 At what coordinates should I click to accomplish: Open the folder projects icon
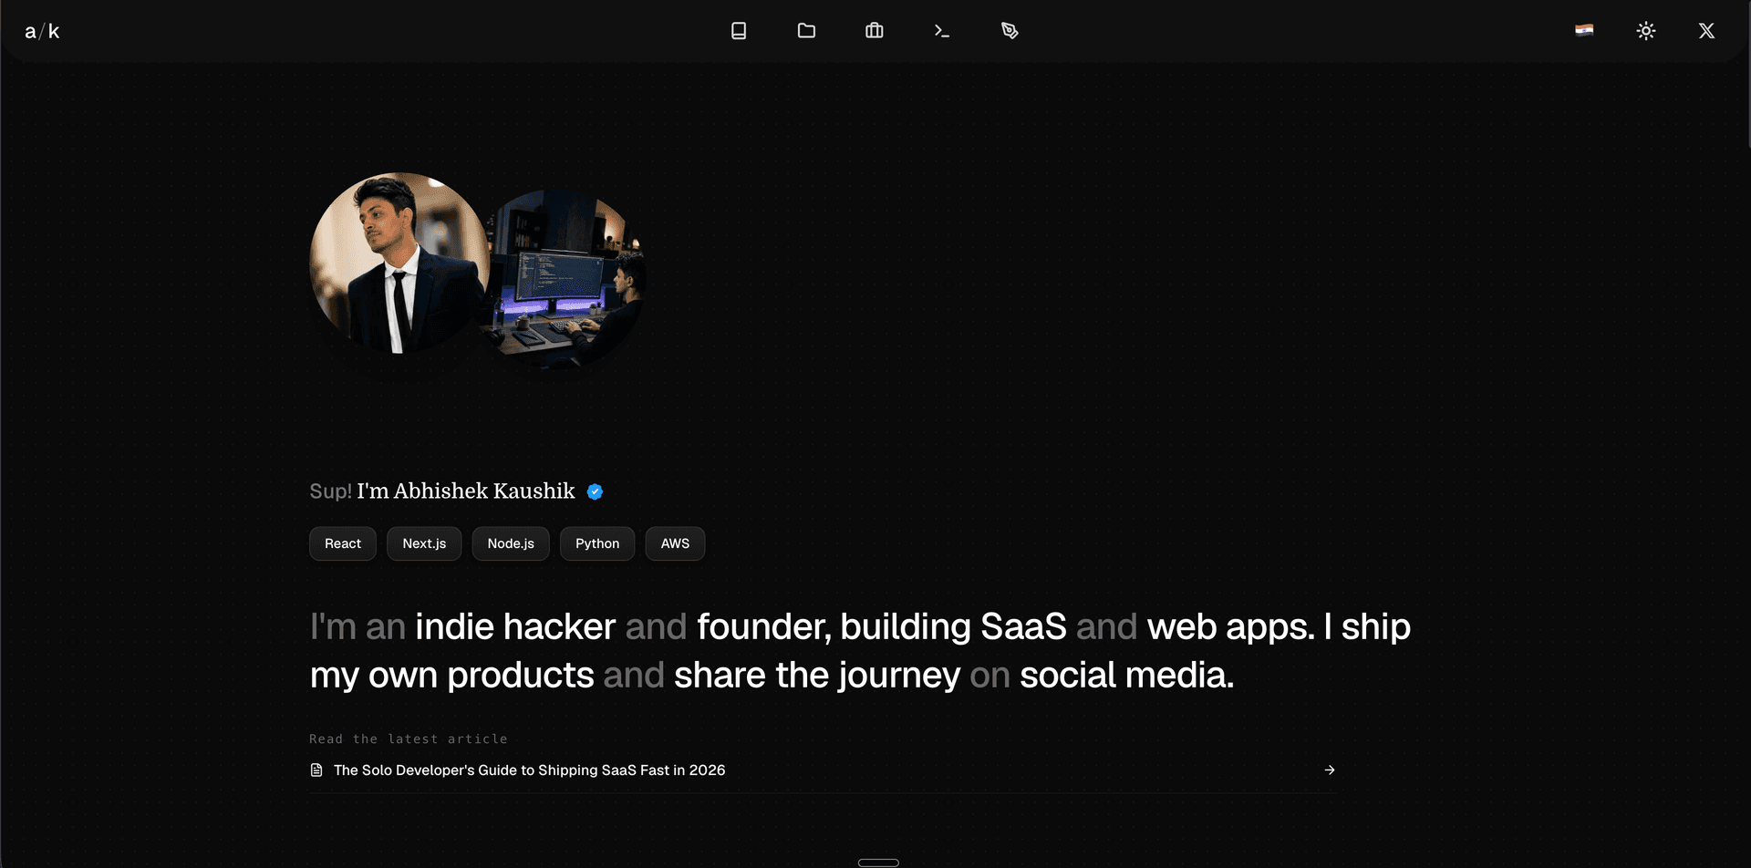(x=806, y=31)
